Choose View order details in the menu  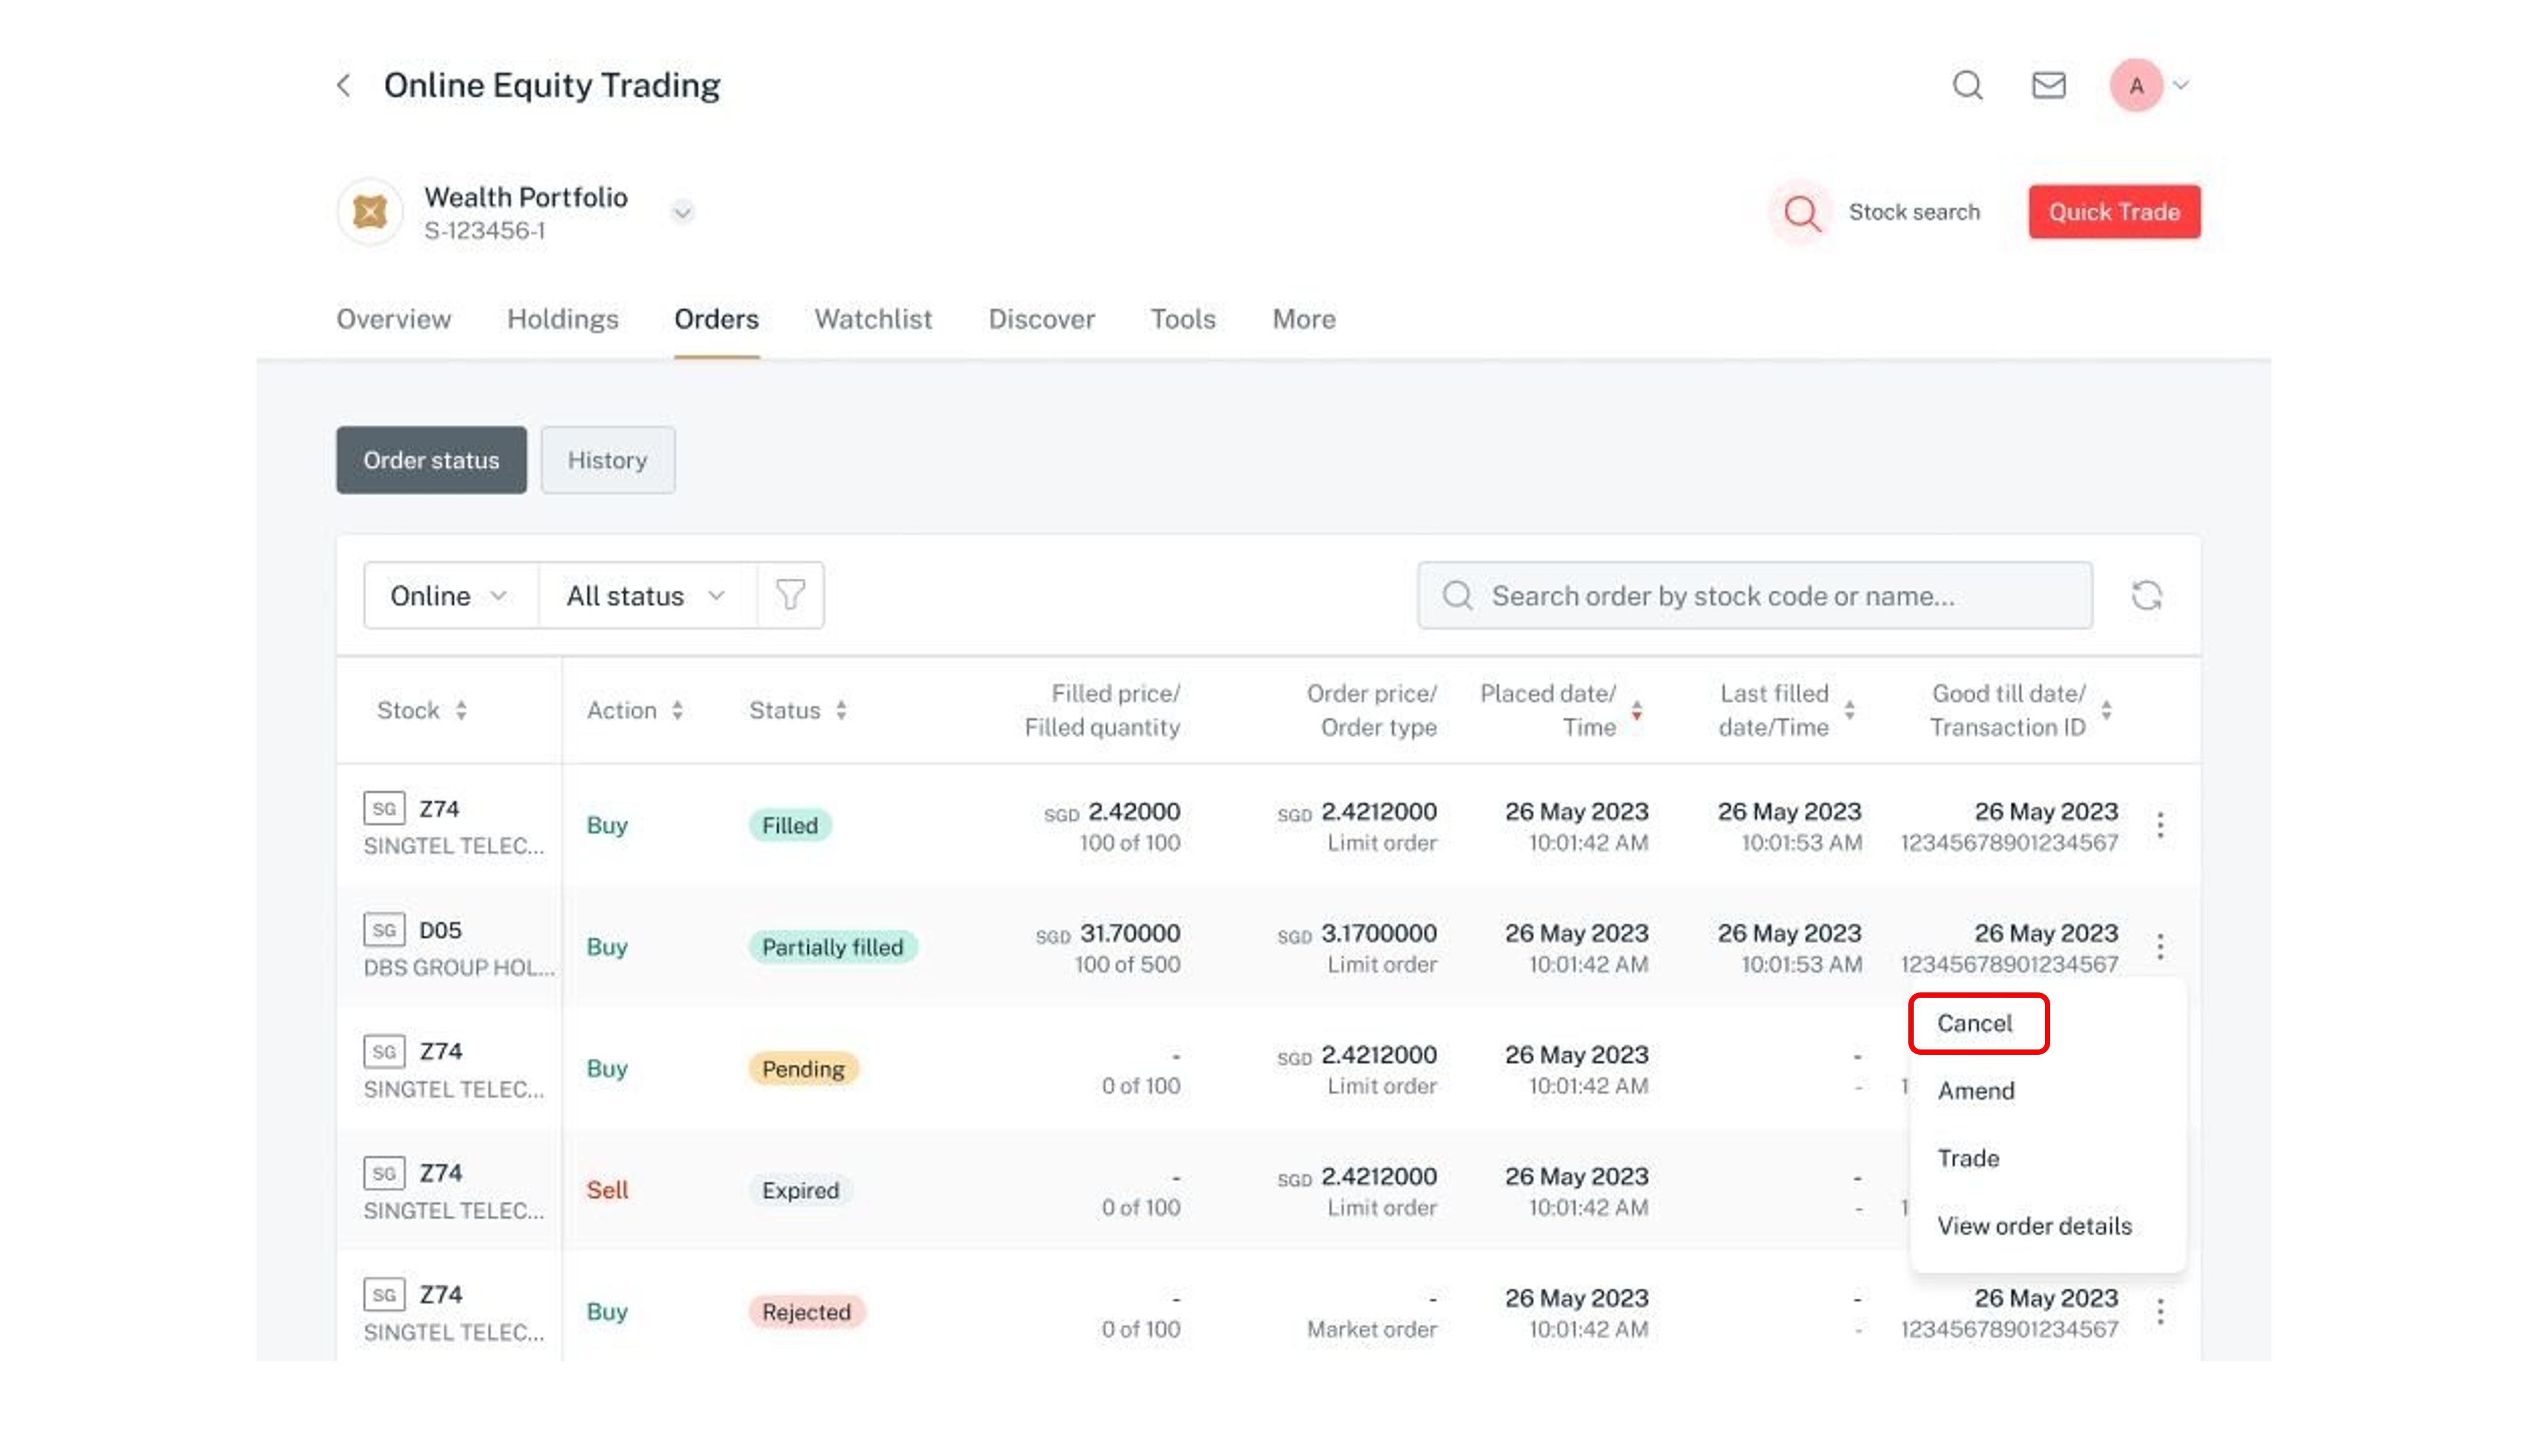tap(2034, 1226)
